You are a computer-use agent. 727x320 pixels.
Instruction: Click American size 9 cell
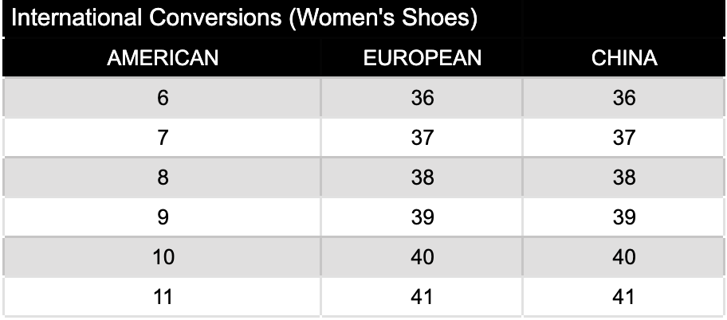[163, 217]
